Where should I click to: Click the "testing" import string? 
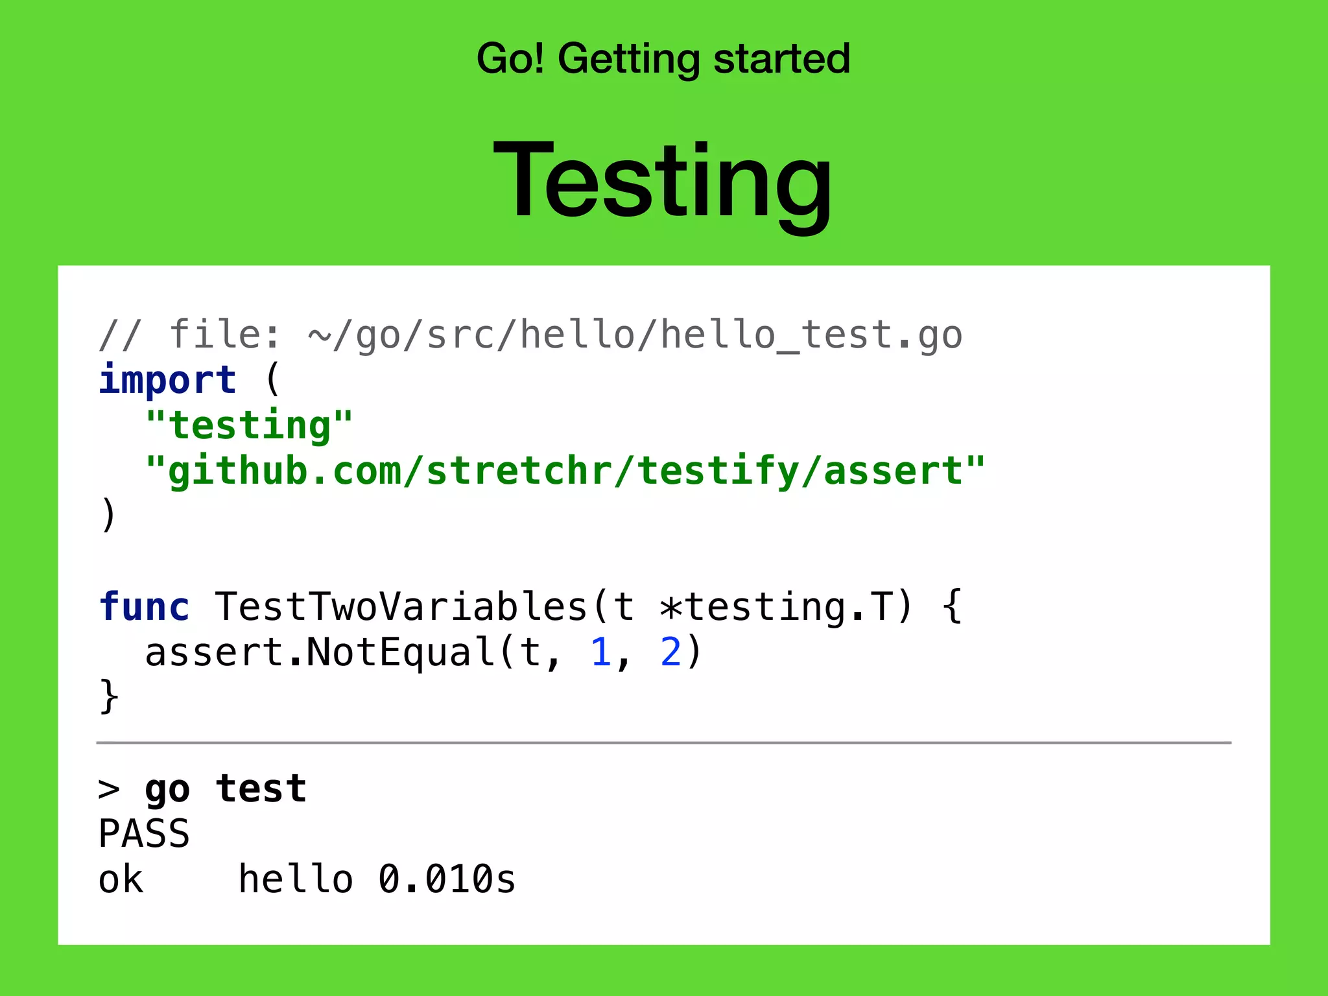click(249, 425)
